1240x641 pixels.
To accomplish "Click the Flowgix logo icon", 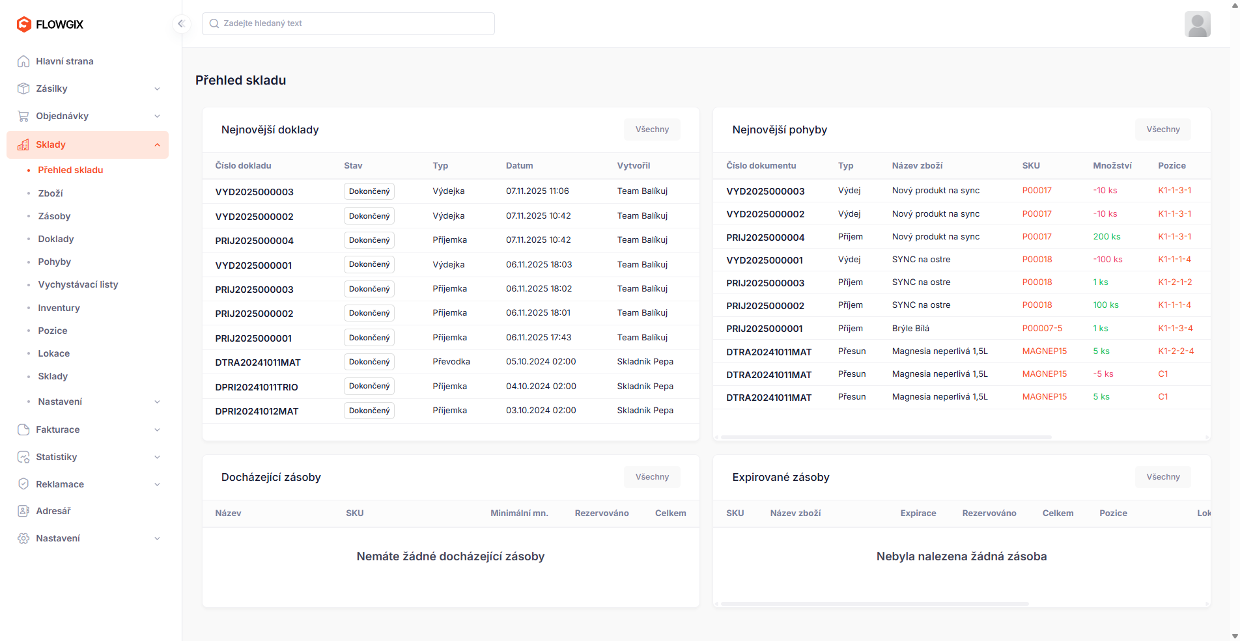I will [24, 24].
